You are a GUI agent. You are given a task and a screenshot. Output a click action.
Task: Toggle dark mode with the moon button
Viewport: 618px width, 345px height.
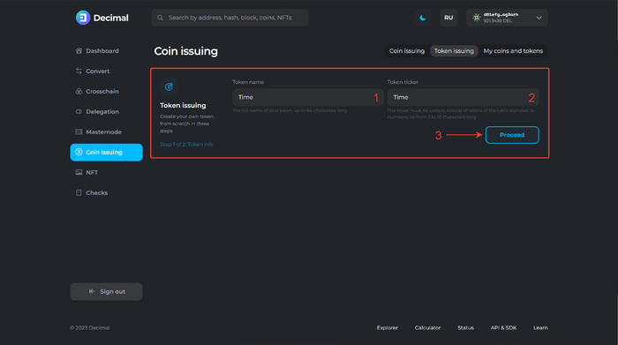tap(423, 18)
